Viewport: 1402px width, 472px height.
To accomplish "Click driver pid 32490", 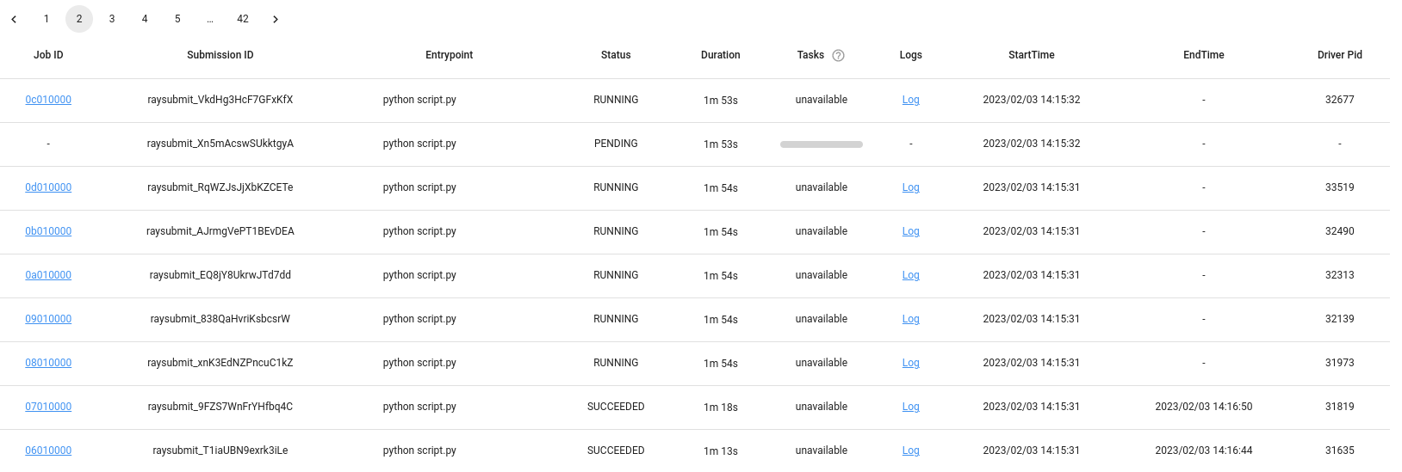I will [x=1340, y=231].
